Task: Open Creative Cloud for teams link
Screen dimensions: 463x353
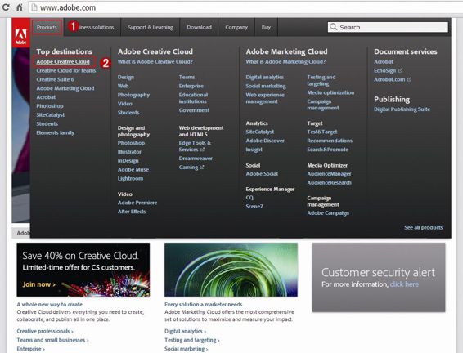Action: click(66, 71)
